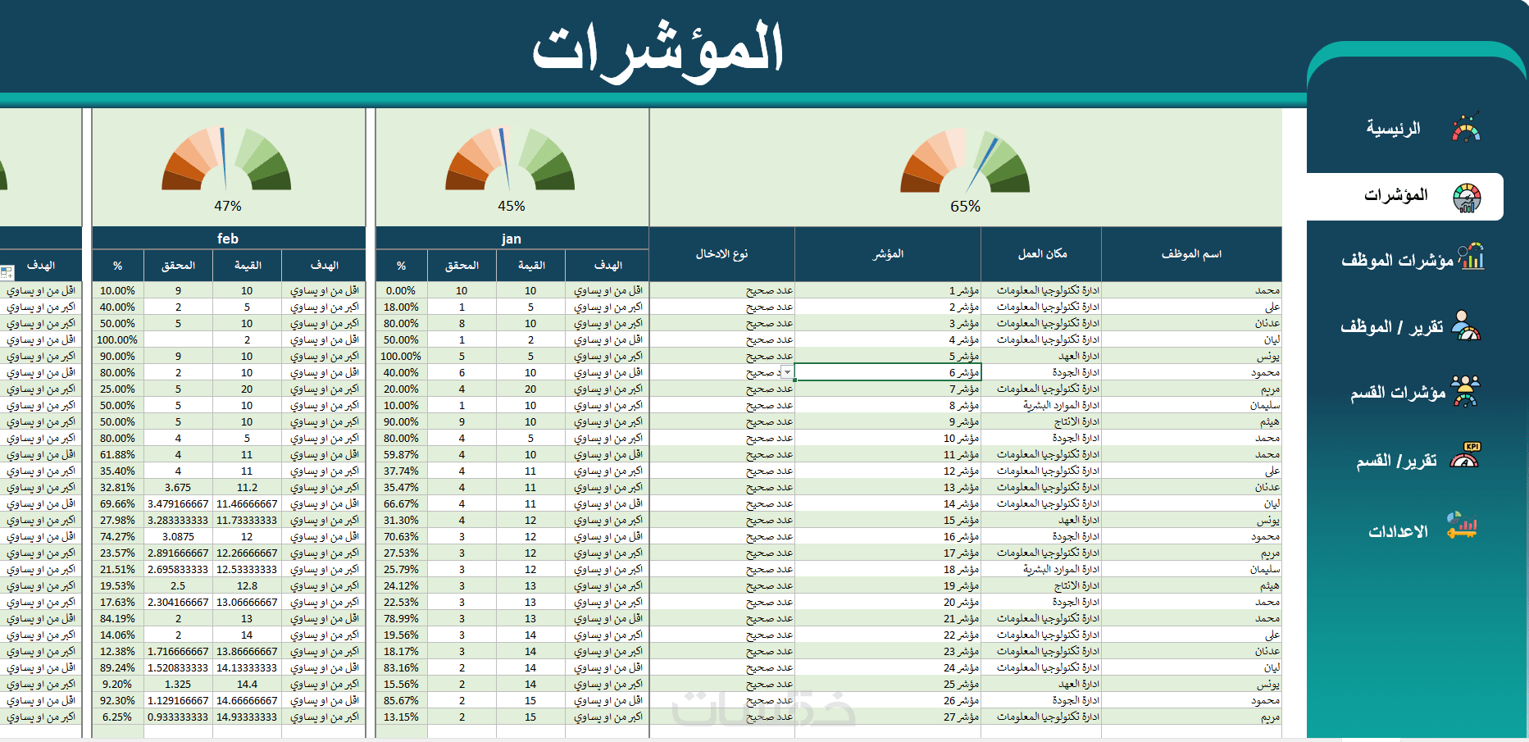Image resolution: width=1529 pixels, height=742 pixels.
Task: Select the feb percentage 92.30%
Action: point(117,700)
